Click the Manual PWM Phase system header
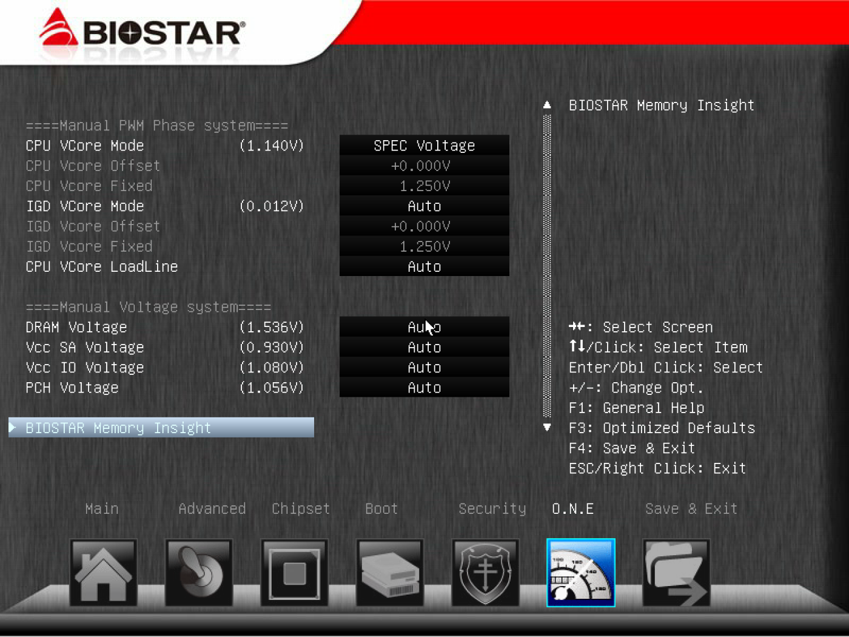The height and width of the screenshot is (637, 849). (157, 126)
